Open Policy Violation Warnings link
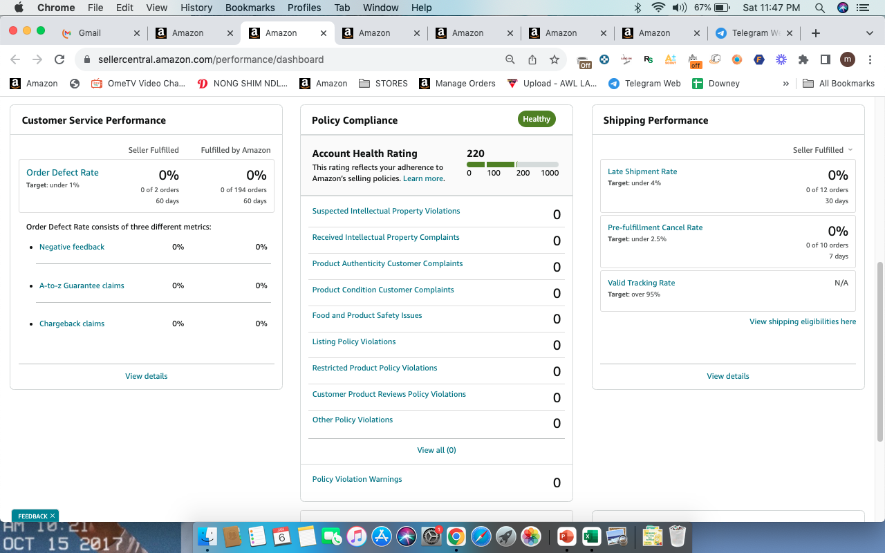Image resolution: width=885 pixels, height=553 pixels. [357, 479]
